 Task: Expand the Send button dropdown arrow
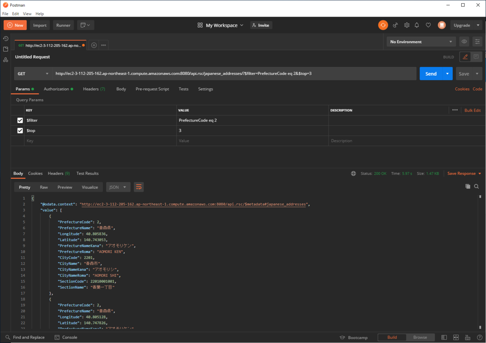tap(447, 74)
